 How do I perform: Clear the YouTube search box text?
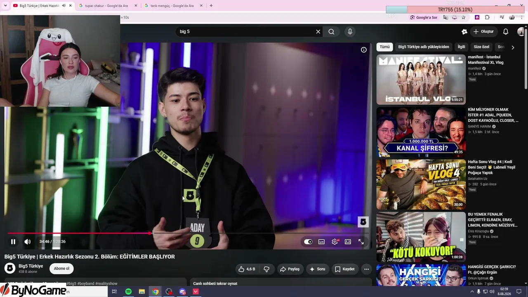click(318, 32)
